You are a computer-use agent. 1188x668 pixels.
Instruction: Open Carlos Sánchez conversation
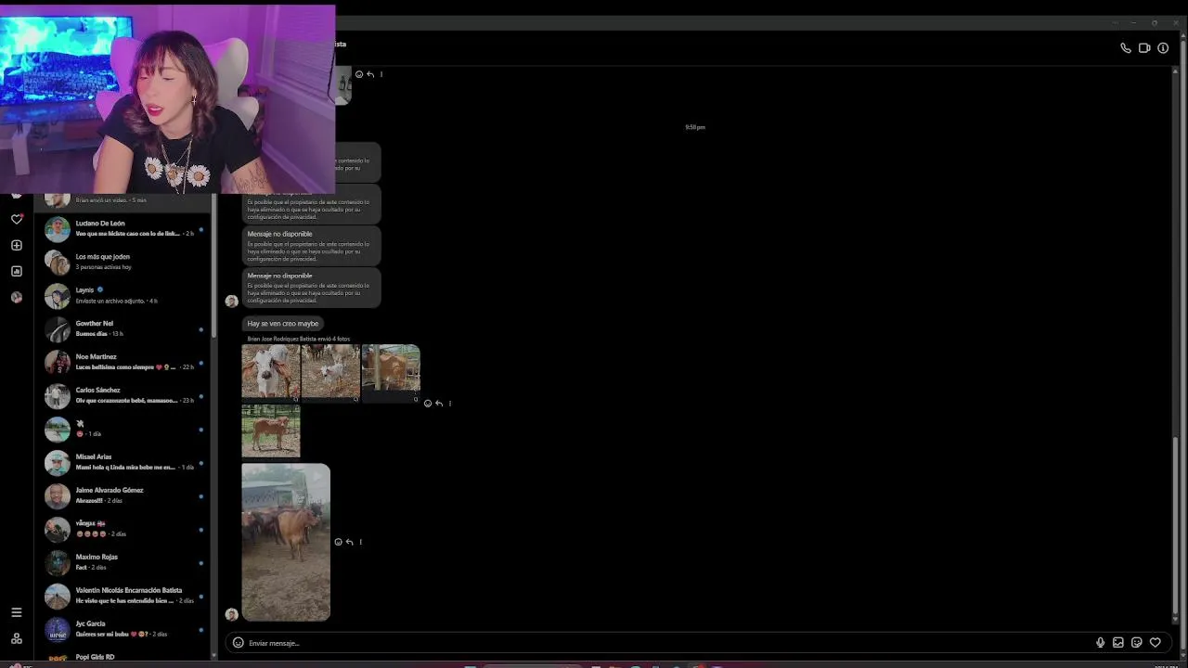coord(123,395)
